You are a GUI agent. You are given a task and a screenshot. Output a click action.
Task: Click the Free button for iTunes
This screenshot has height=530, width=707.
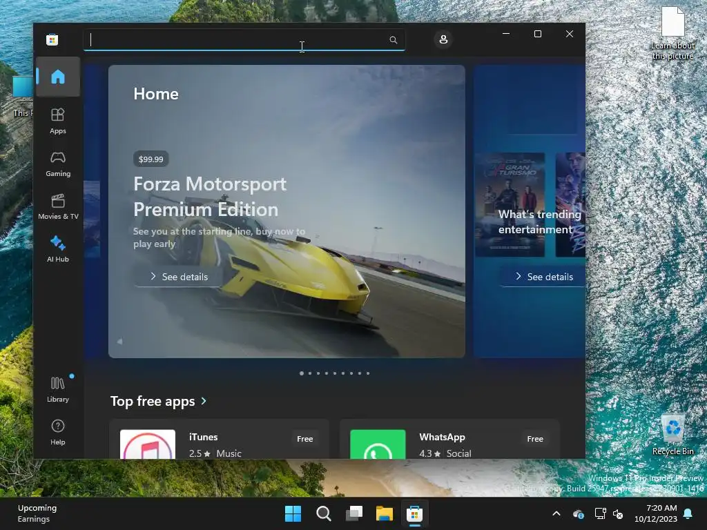coord(304,438)
